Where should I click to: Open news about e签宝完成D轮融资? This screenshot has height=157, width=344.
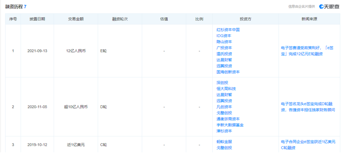pyautogui.click(x=308, y=107)
